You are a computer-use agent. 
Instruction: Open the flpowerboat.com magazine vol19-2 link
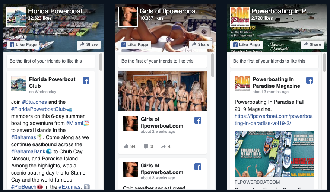click(x=274, y=120)
